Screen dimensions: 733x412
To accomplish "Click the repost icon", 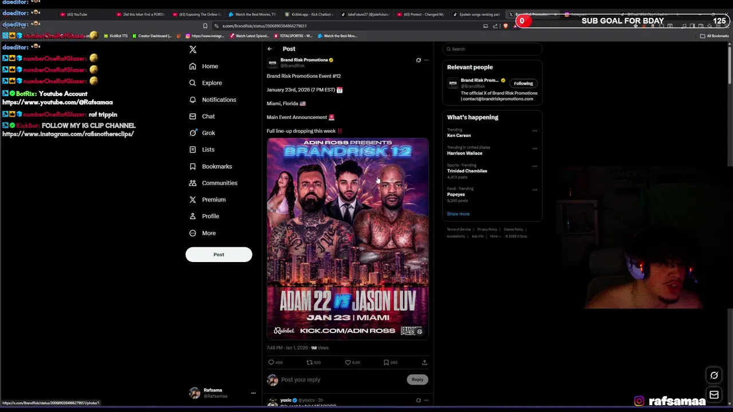I will click(x=309, y=362).
